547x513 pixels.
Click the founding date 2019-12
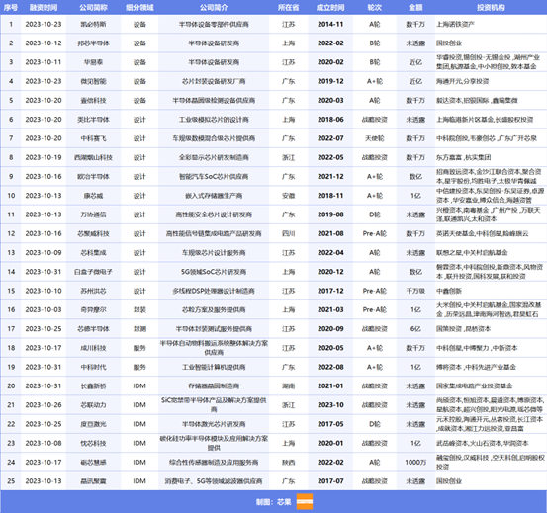pos(330,81)
